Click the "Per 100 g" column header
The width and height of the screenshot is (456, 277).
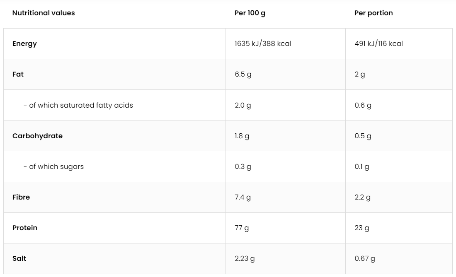point(250,13)
